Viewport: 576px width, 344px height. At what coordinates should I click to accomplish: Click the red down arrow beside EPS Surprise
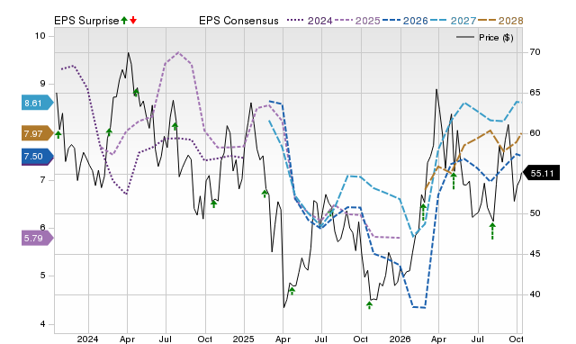(133, 21)
